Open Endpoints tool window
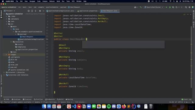 pyautogui.click(x=50, y=99)
